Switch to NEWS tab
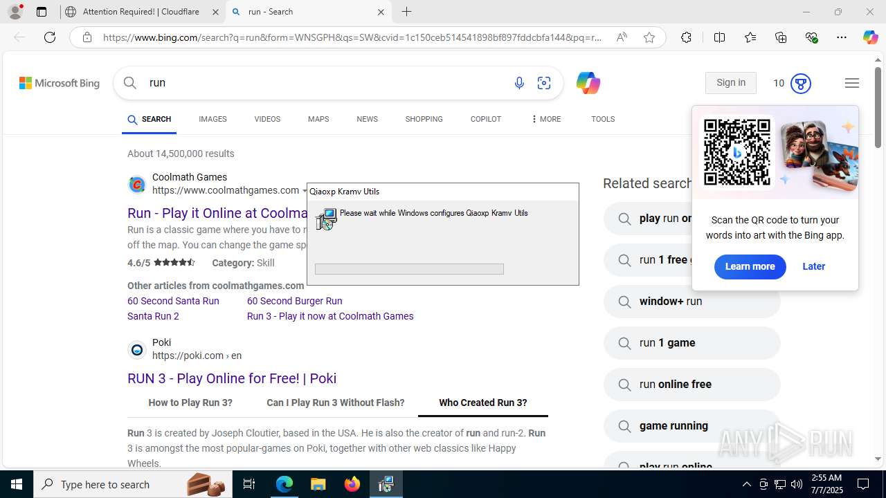 coord(367,119)
